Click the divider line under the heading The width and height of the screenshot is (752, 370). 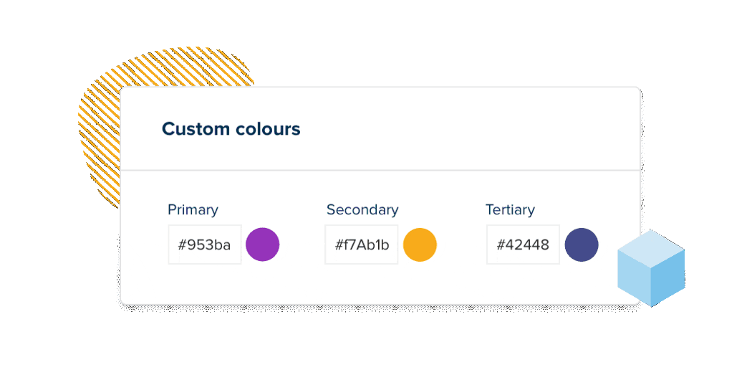coord(380,171)
